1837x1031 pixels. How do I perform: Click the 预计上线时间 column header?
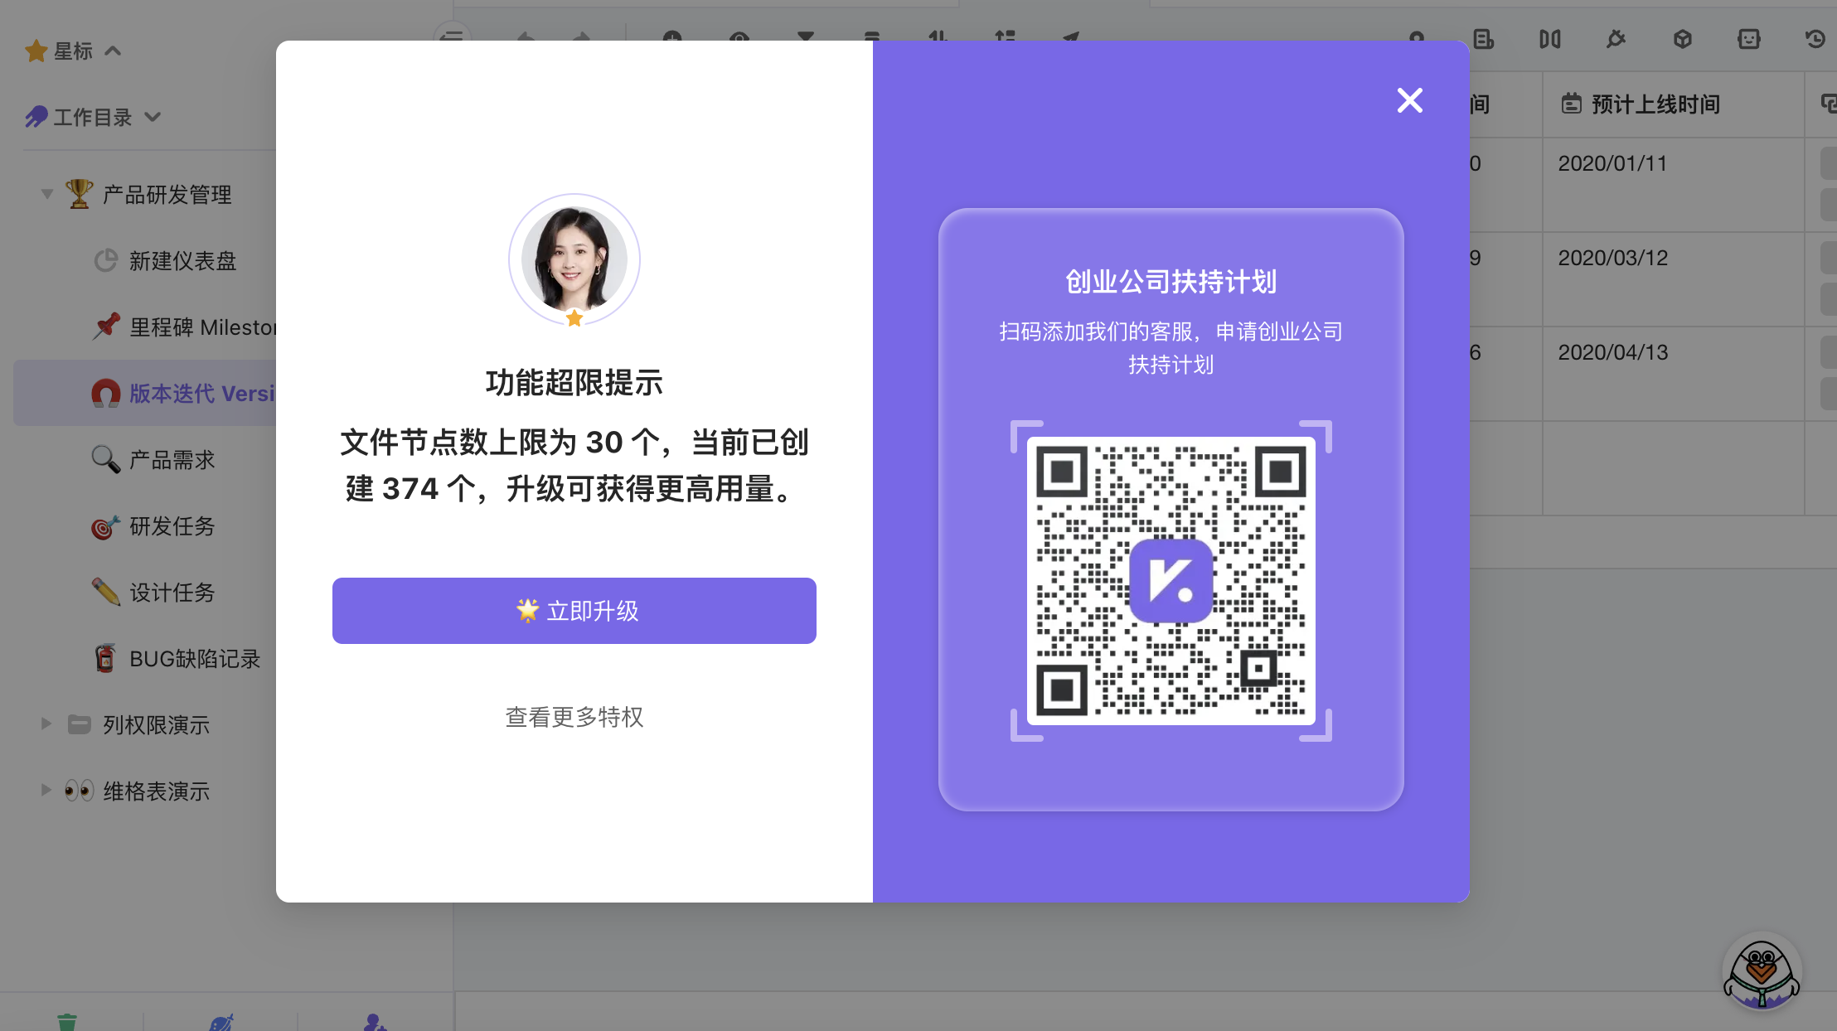(x=1654, y=104)
